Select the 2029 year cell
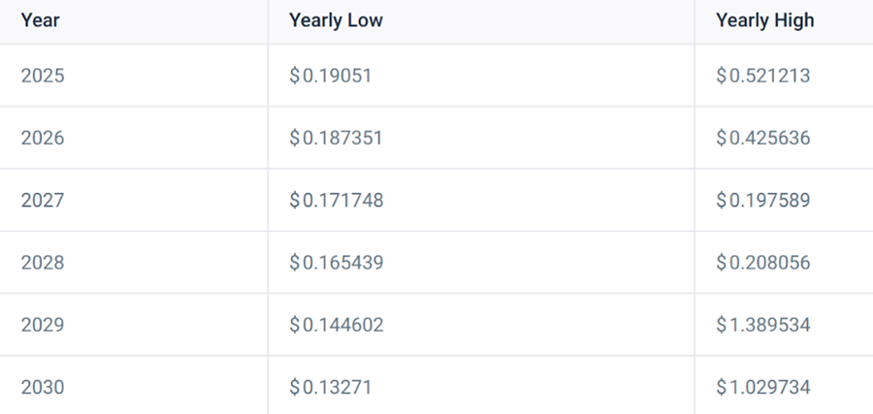The height and width of the screenshot is (414, 873). coord(43,325)
